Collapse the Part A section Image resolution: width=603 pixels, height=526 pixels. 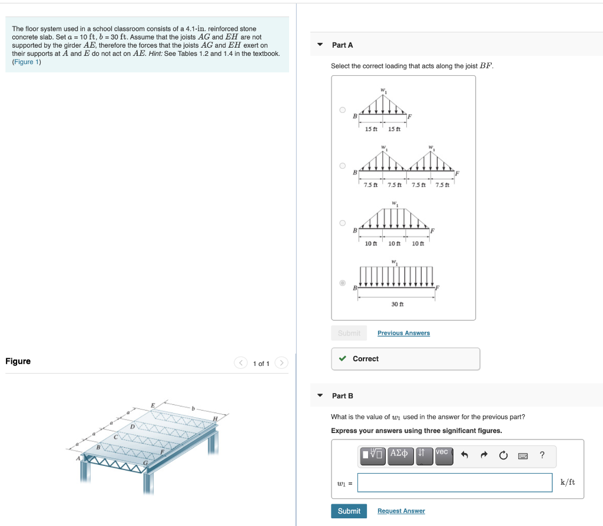[x=319, y=44]
